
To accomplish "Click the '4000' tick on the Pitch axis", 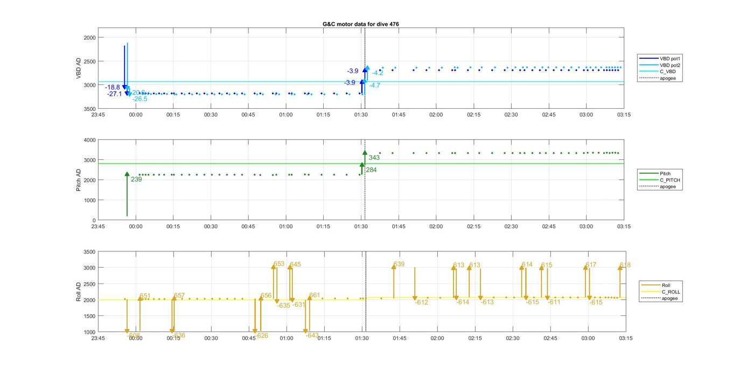I will pos(89,140).
